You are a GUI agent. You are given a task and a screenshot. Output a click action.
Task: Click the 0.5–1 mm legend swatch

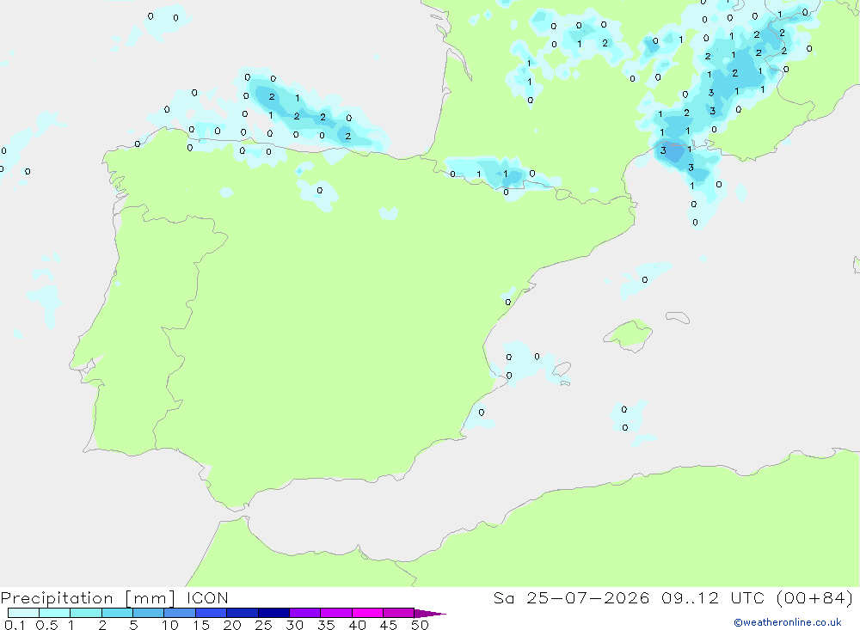coord(55,613)
